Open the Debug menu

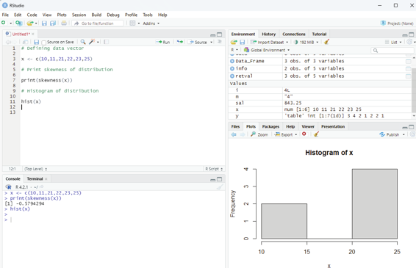113,15
